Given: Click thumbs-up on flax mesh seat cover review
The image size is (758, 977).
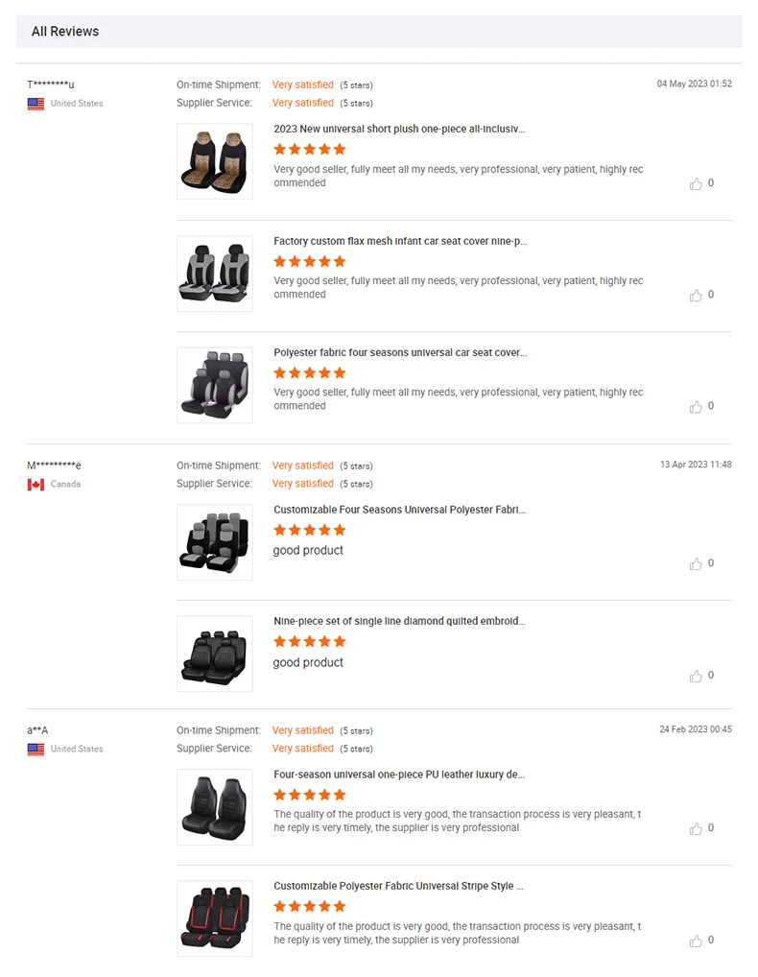Looking at the screenshot, I should (696, 296).
